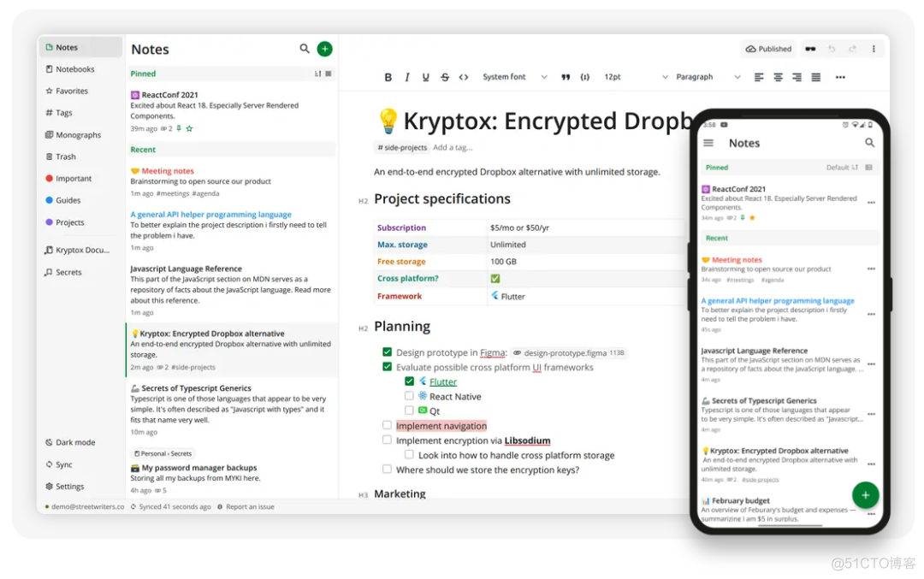Uncheck the Flutter checkbox
The width and height of the screenshot is (924, 579).
coord(409,381)
